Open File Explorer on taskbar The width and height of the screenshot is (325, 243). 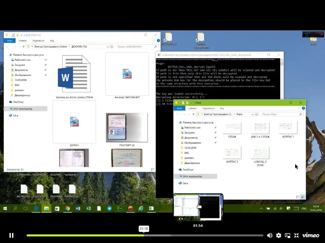[x=46, y=209]
